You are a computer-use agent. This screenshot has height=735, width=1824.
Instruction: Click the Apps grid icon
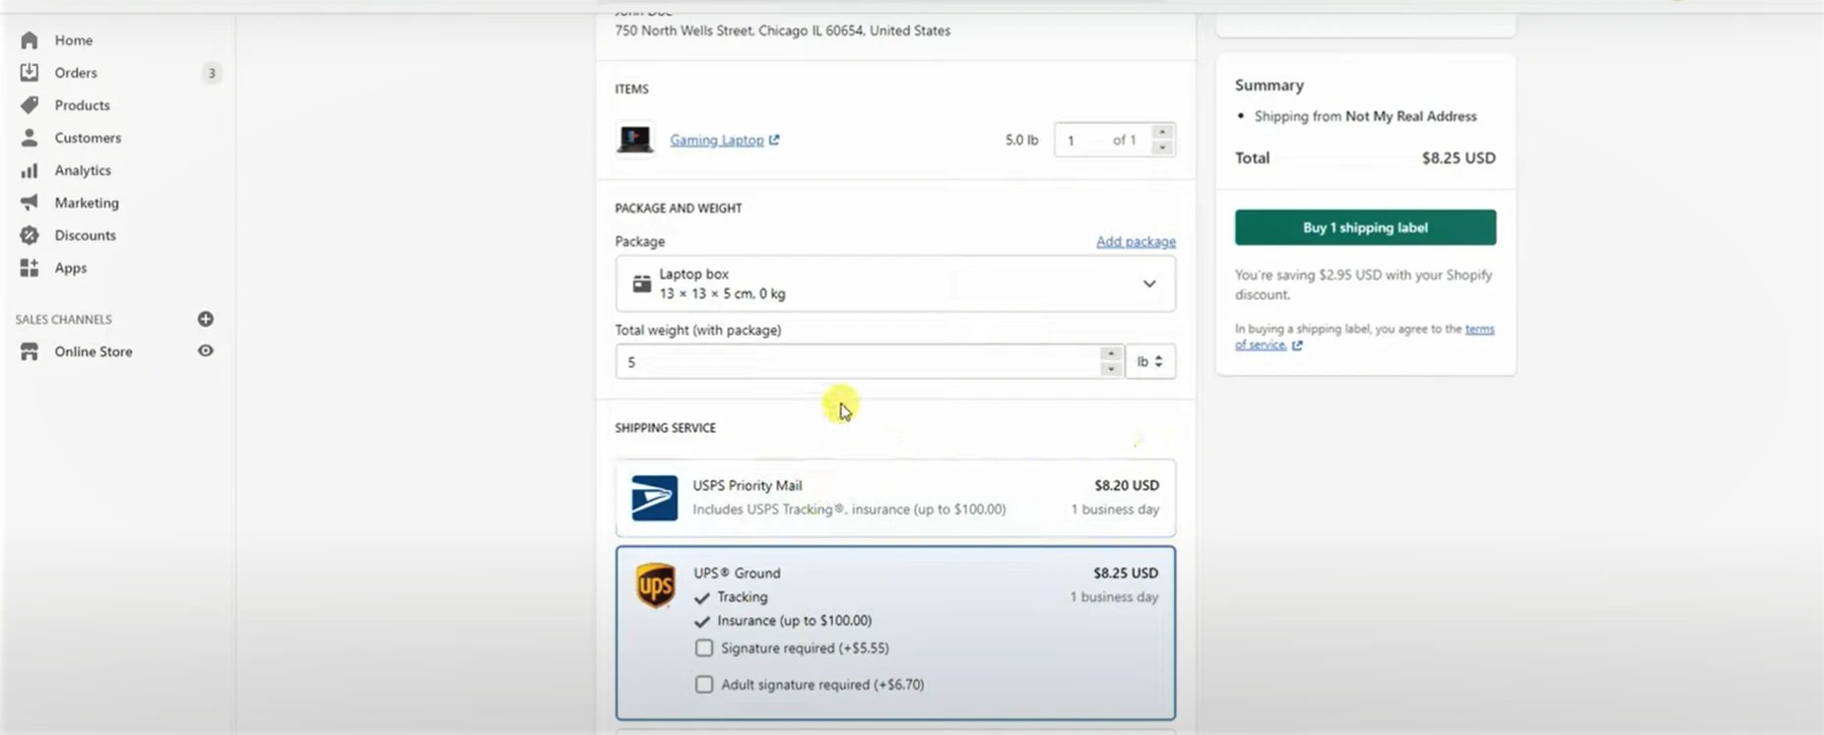[x=30, y=268]
